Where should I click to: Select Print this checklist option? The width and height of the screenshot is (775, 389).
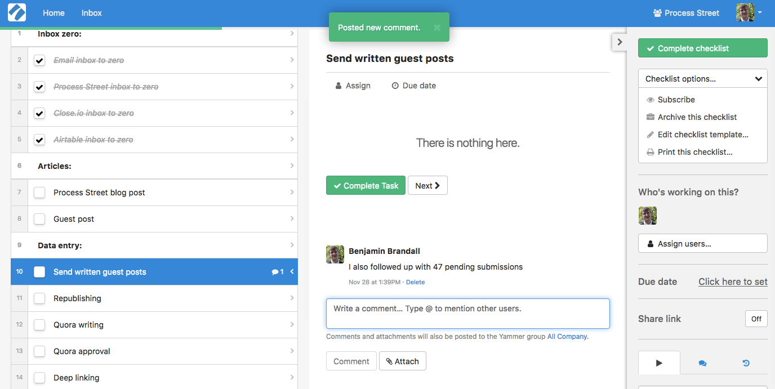tap(689, 152)
